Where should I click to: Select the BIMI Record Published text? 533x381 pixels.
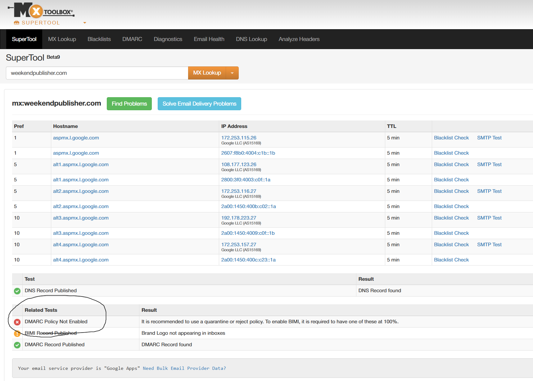click(51, 333)
